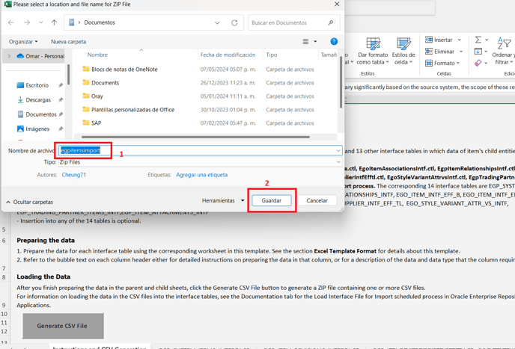
Task: Collapse with Ocultar carpetas
Action: [x=29, y=202]
